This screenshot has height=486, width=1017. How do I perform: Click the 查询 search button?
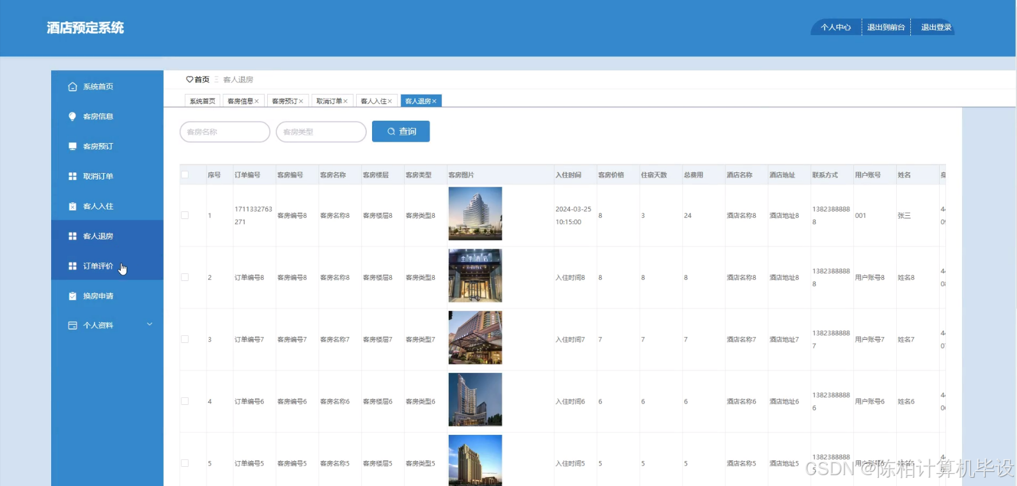click(x=401, y=132)
